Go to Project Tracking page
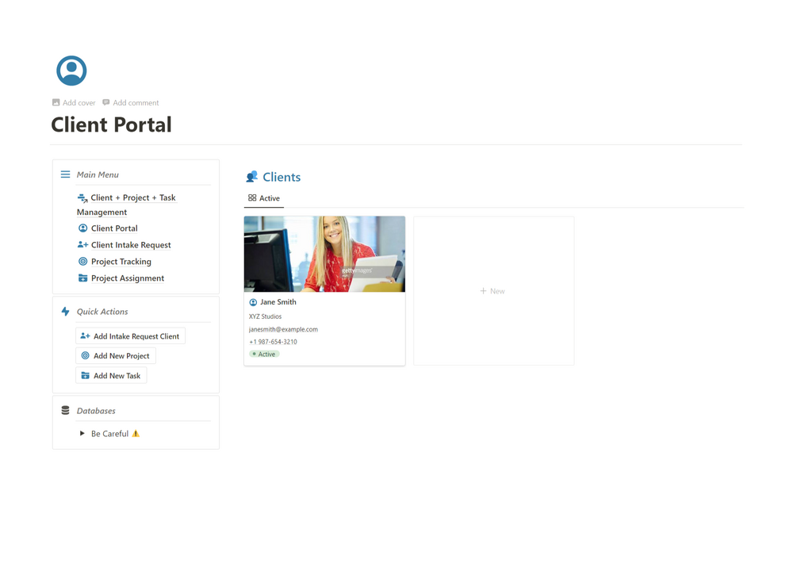 [x=121, y=261]
